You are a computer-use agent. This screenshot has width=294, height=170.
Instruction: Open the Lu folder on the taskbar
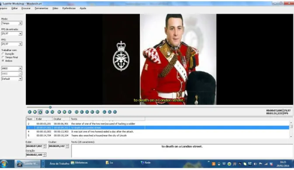(109, 163)
